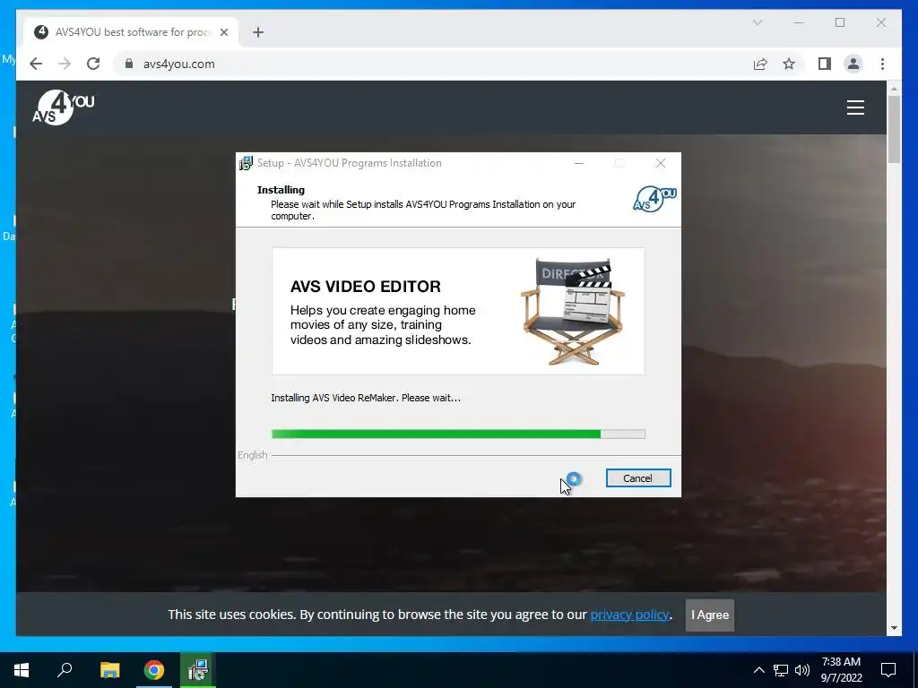The width and height of the screenshot is (918, 688).
Task: Go forward in Chrome browser
Action: [65, 64]
